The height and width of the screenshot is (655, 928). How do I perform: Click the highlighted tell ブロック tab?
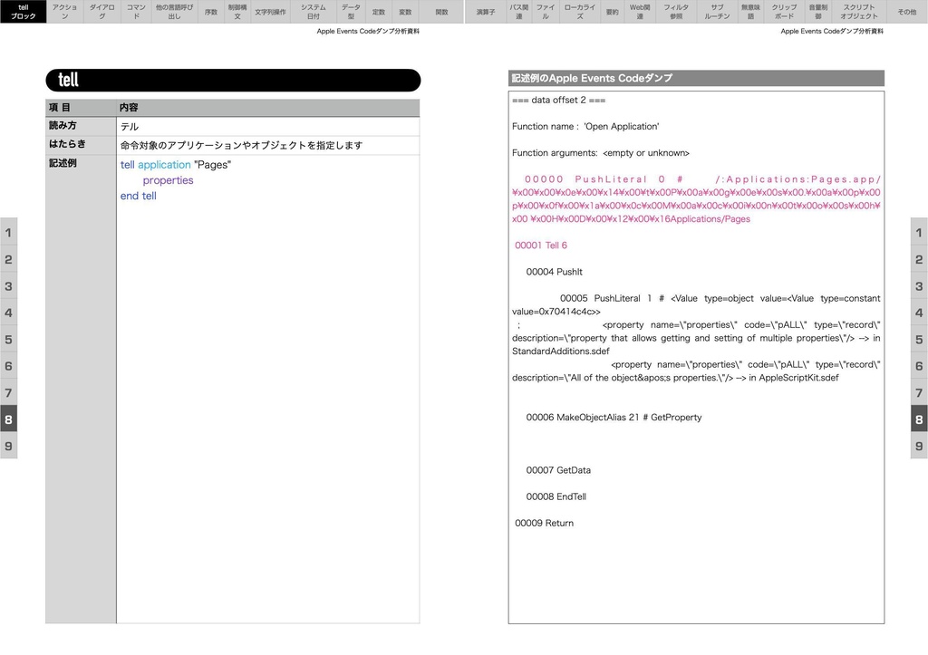(23, 10)
